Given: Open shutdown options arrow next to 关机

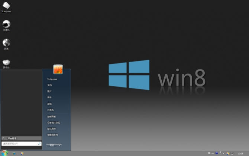Looking at the screenshot, I should pyautogui.click(x=60, y=145).
